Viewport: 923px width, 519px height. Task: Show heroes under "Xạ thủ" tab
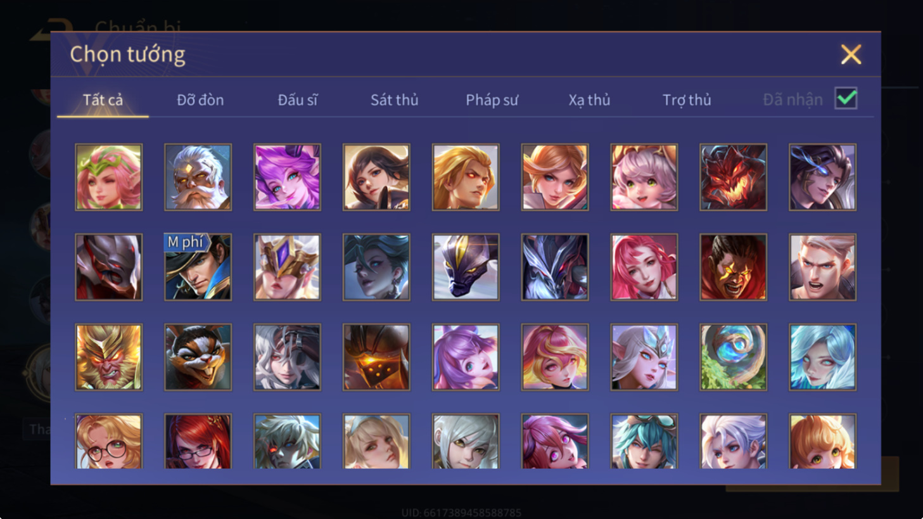tap(589, 99)
